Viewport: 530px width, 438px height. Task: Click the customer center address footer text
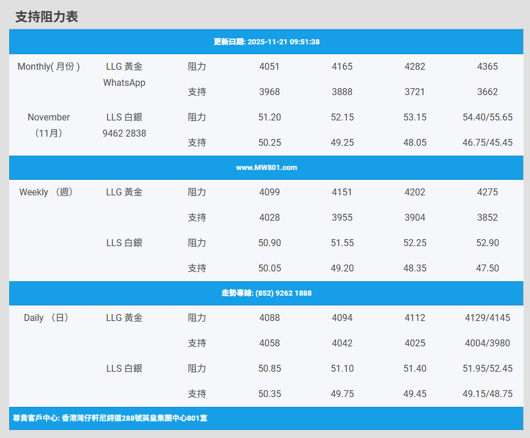click(110, 418)
